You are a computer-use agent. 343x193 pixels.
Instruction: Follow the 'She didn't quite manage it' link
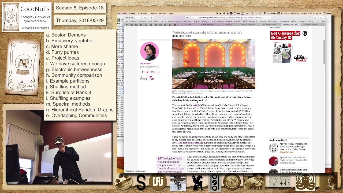point(192,143)
